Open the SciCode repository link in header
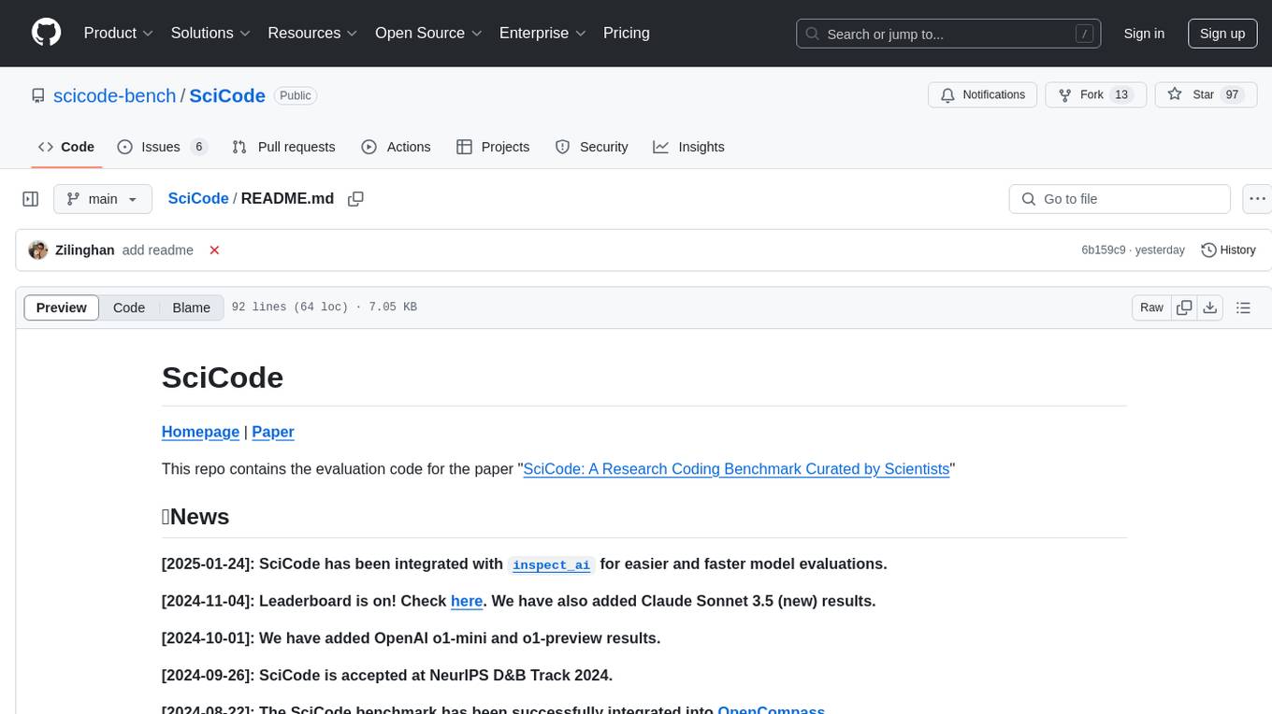Viewport: 1272px width, 714px height. (227, 95)
